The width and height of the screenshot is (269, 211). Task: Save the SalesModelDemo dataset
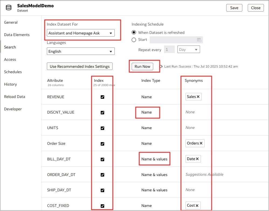234,8
